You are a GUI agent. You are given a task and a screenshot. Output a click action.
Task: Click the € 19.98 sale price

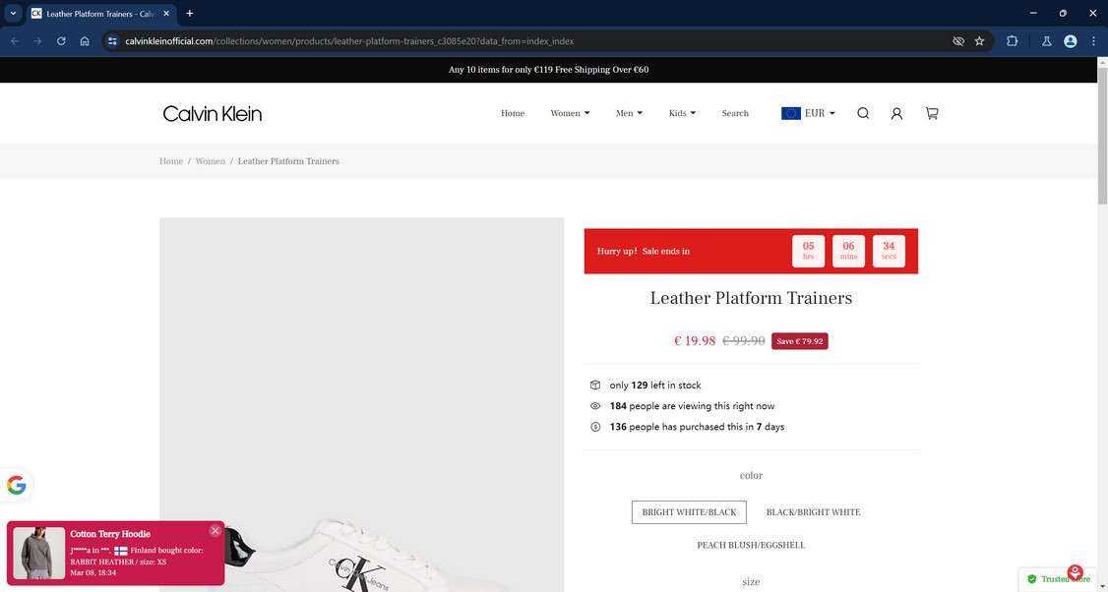(x=695, y=340)
